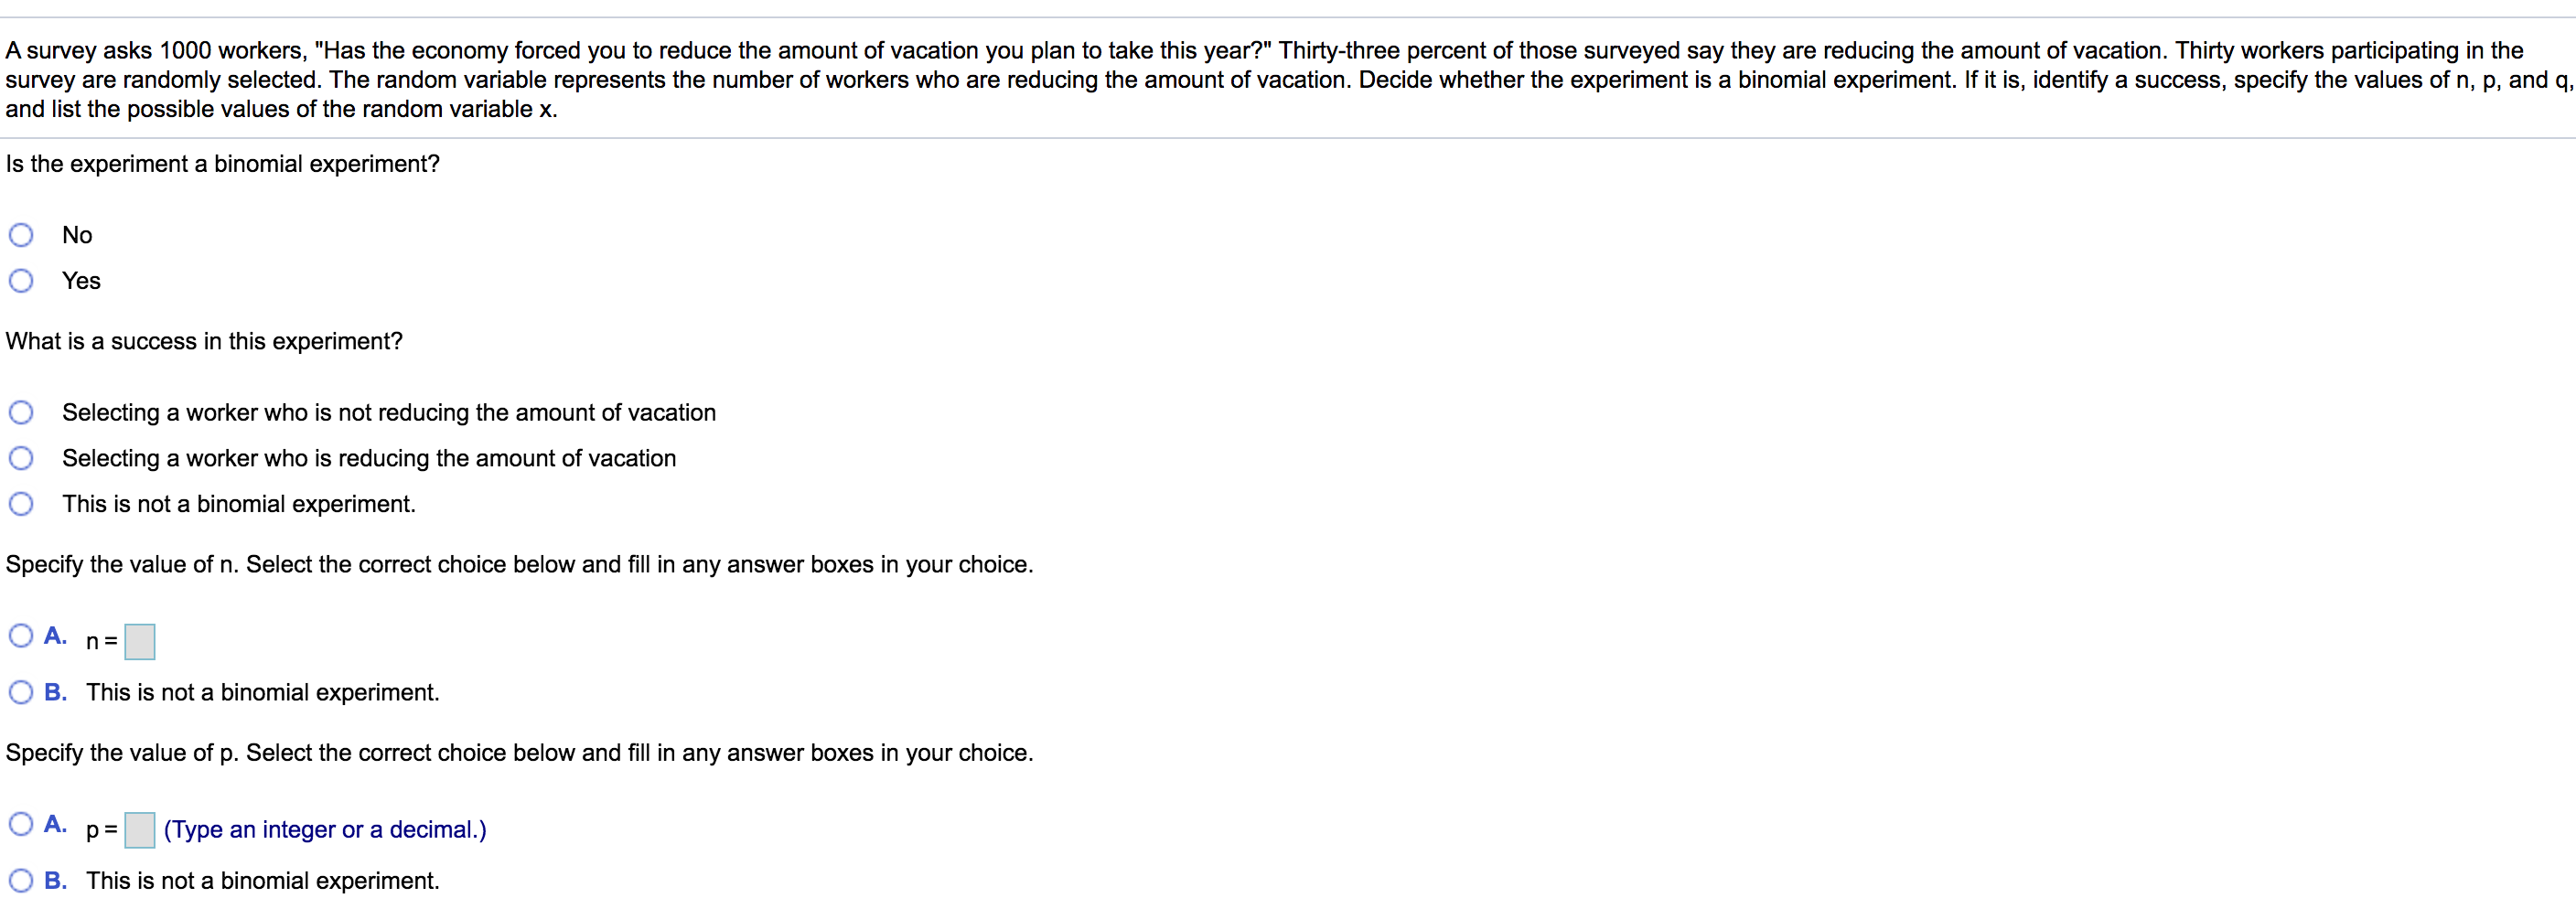Click the bold 'B.' letter in the p choices
2576x898 pixels.
[56, 881]
